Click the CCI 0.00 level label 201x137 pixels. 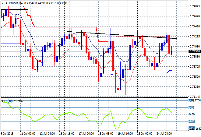click(x=192, y=114)
